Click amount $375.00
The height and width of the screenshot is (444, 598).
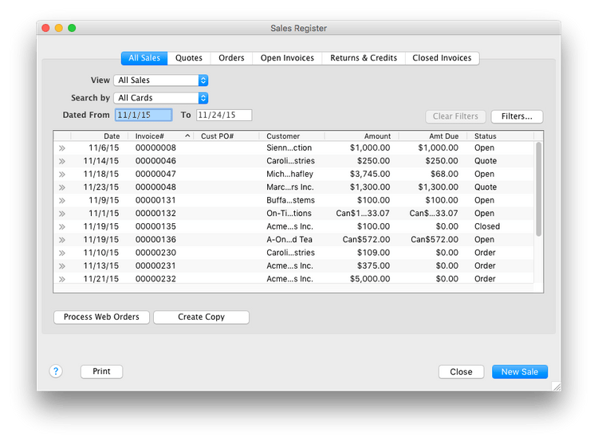[373, 266]
